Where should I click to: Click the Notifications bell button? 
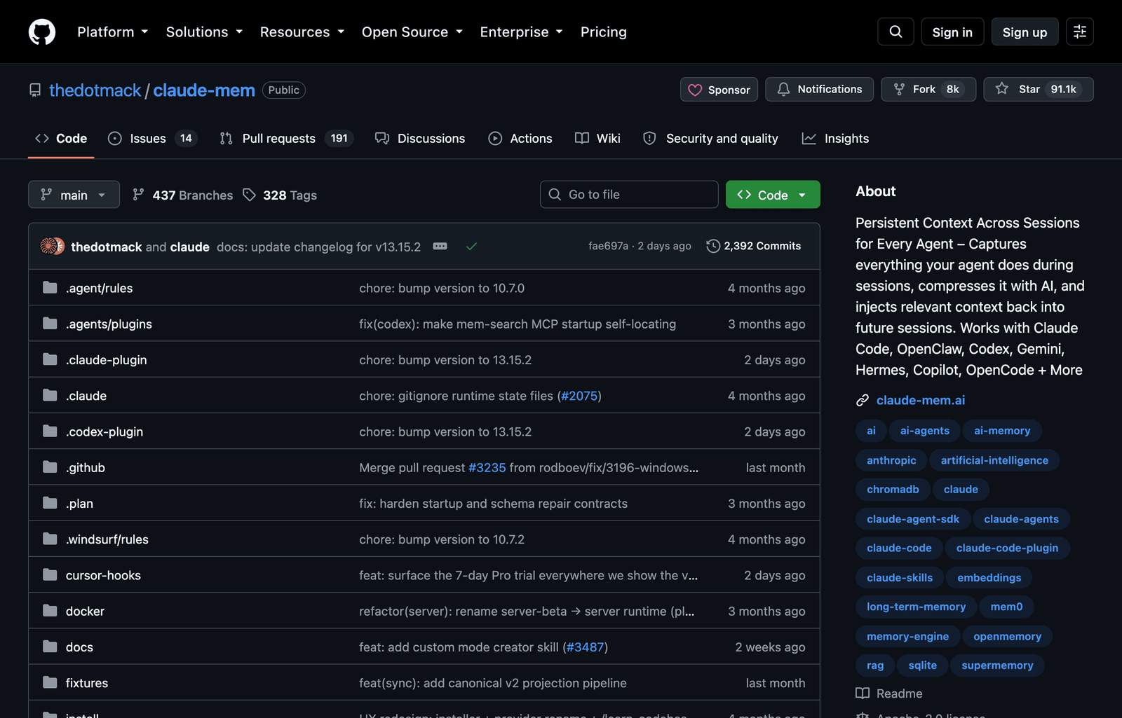pyautogui.click(x=819, y=90)
